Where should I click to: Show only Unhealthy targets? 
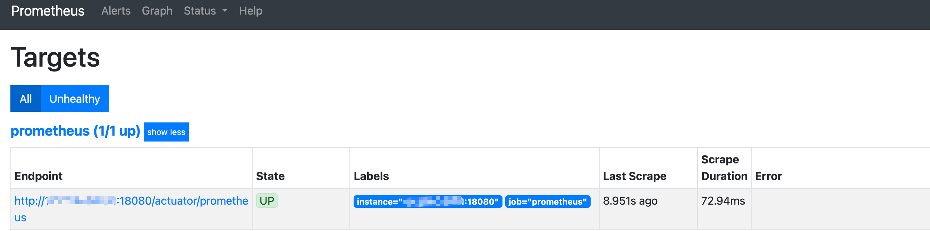(x=75, y=99)
